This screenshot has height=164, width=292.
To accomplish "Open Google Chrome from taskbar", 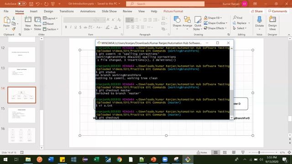I will coord(120,159).
